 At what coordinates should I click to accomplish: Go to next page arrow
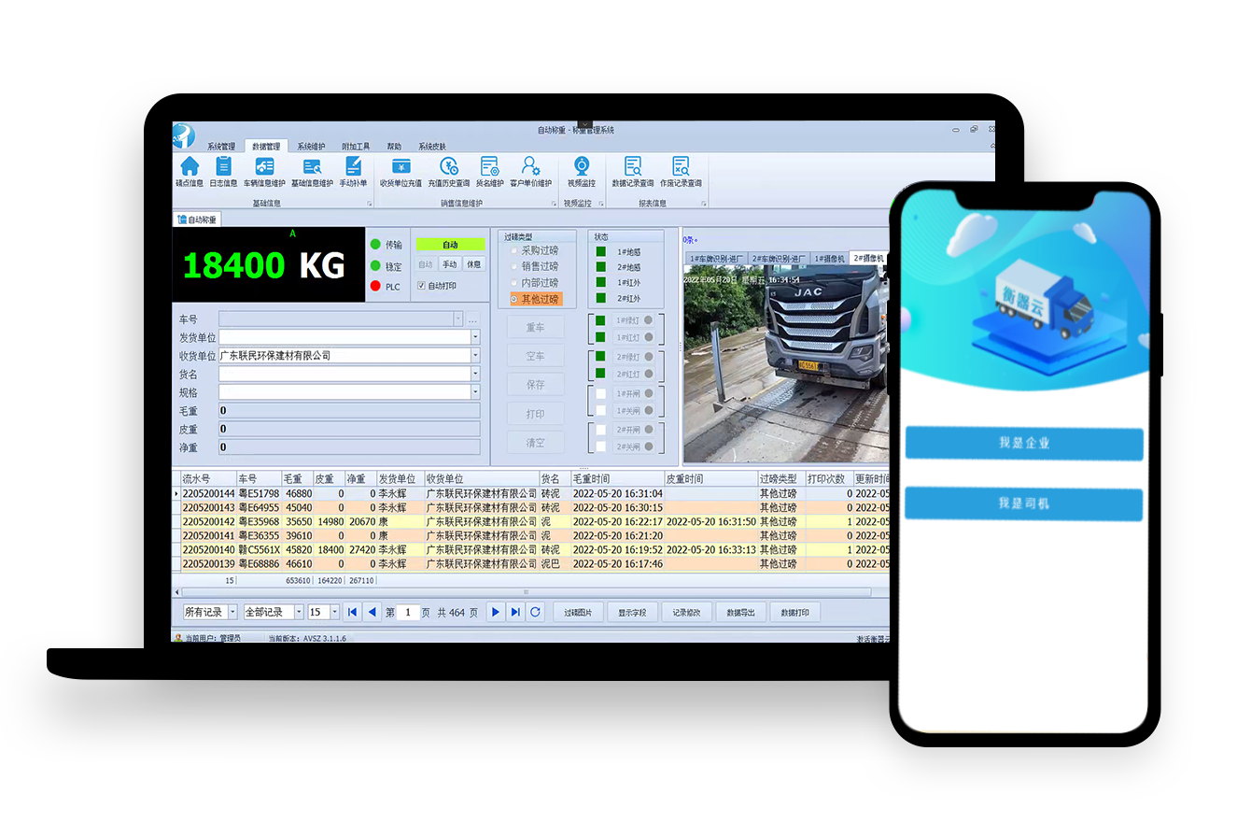(496, 612)
